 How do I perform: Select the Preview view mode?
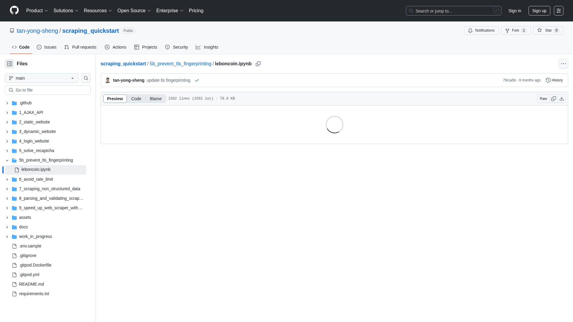coord(115,99)
